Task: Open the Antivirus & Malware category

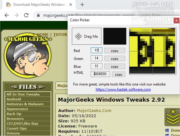Action: click(25, 104)
